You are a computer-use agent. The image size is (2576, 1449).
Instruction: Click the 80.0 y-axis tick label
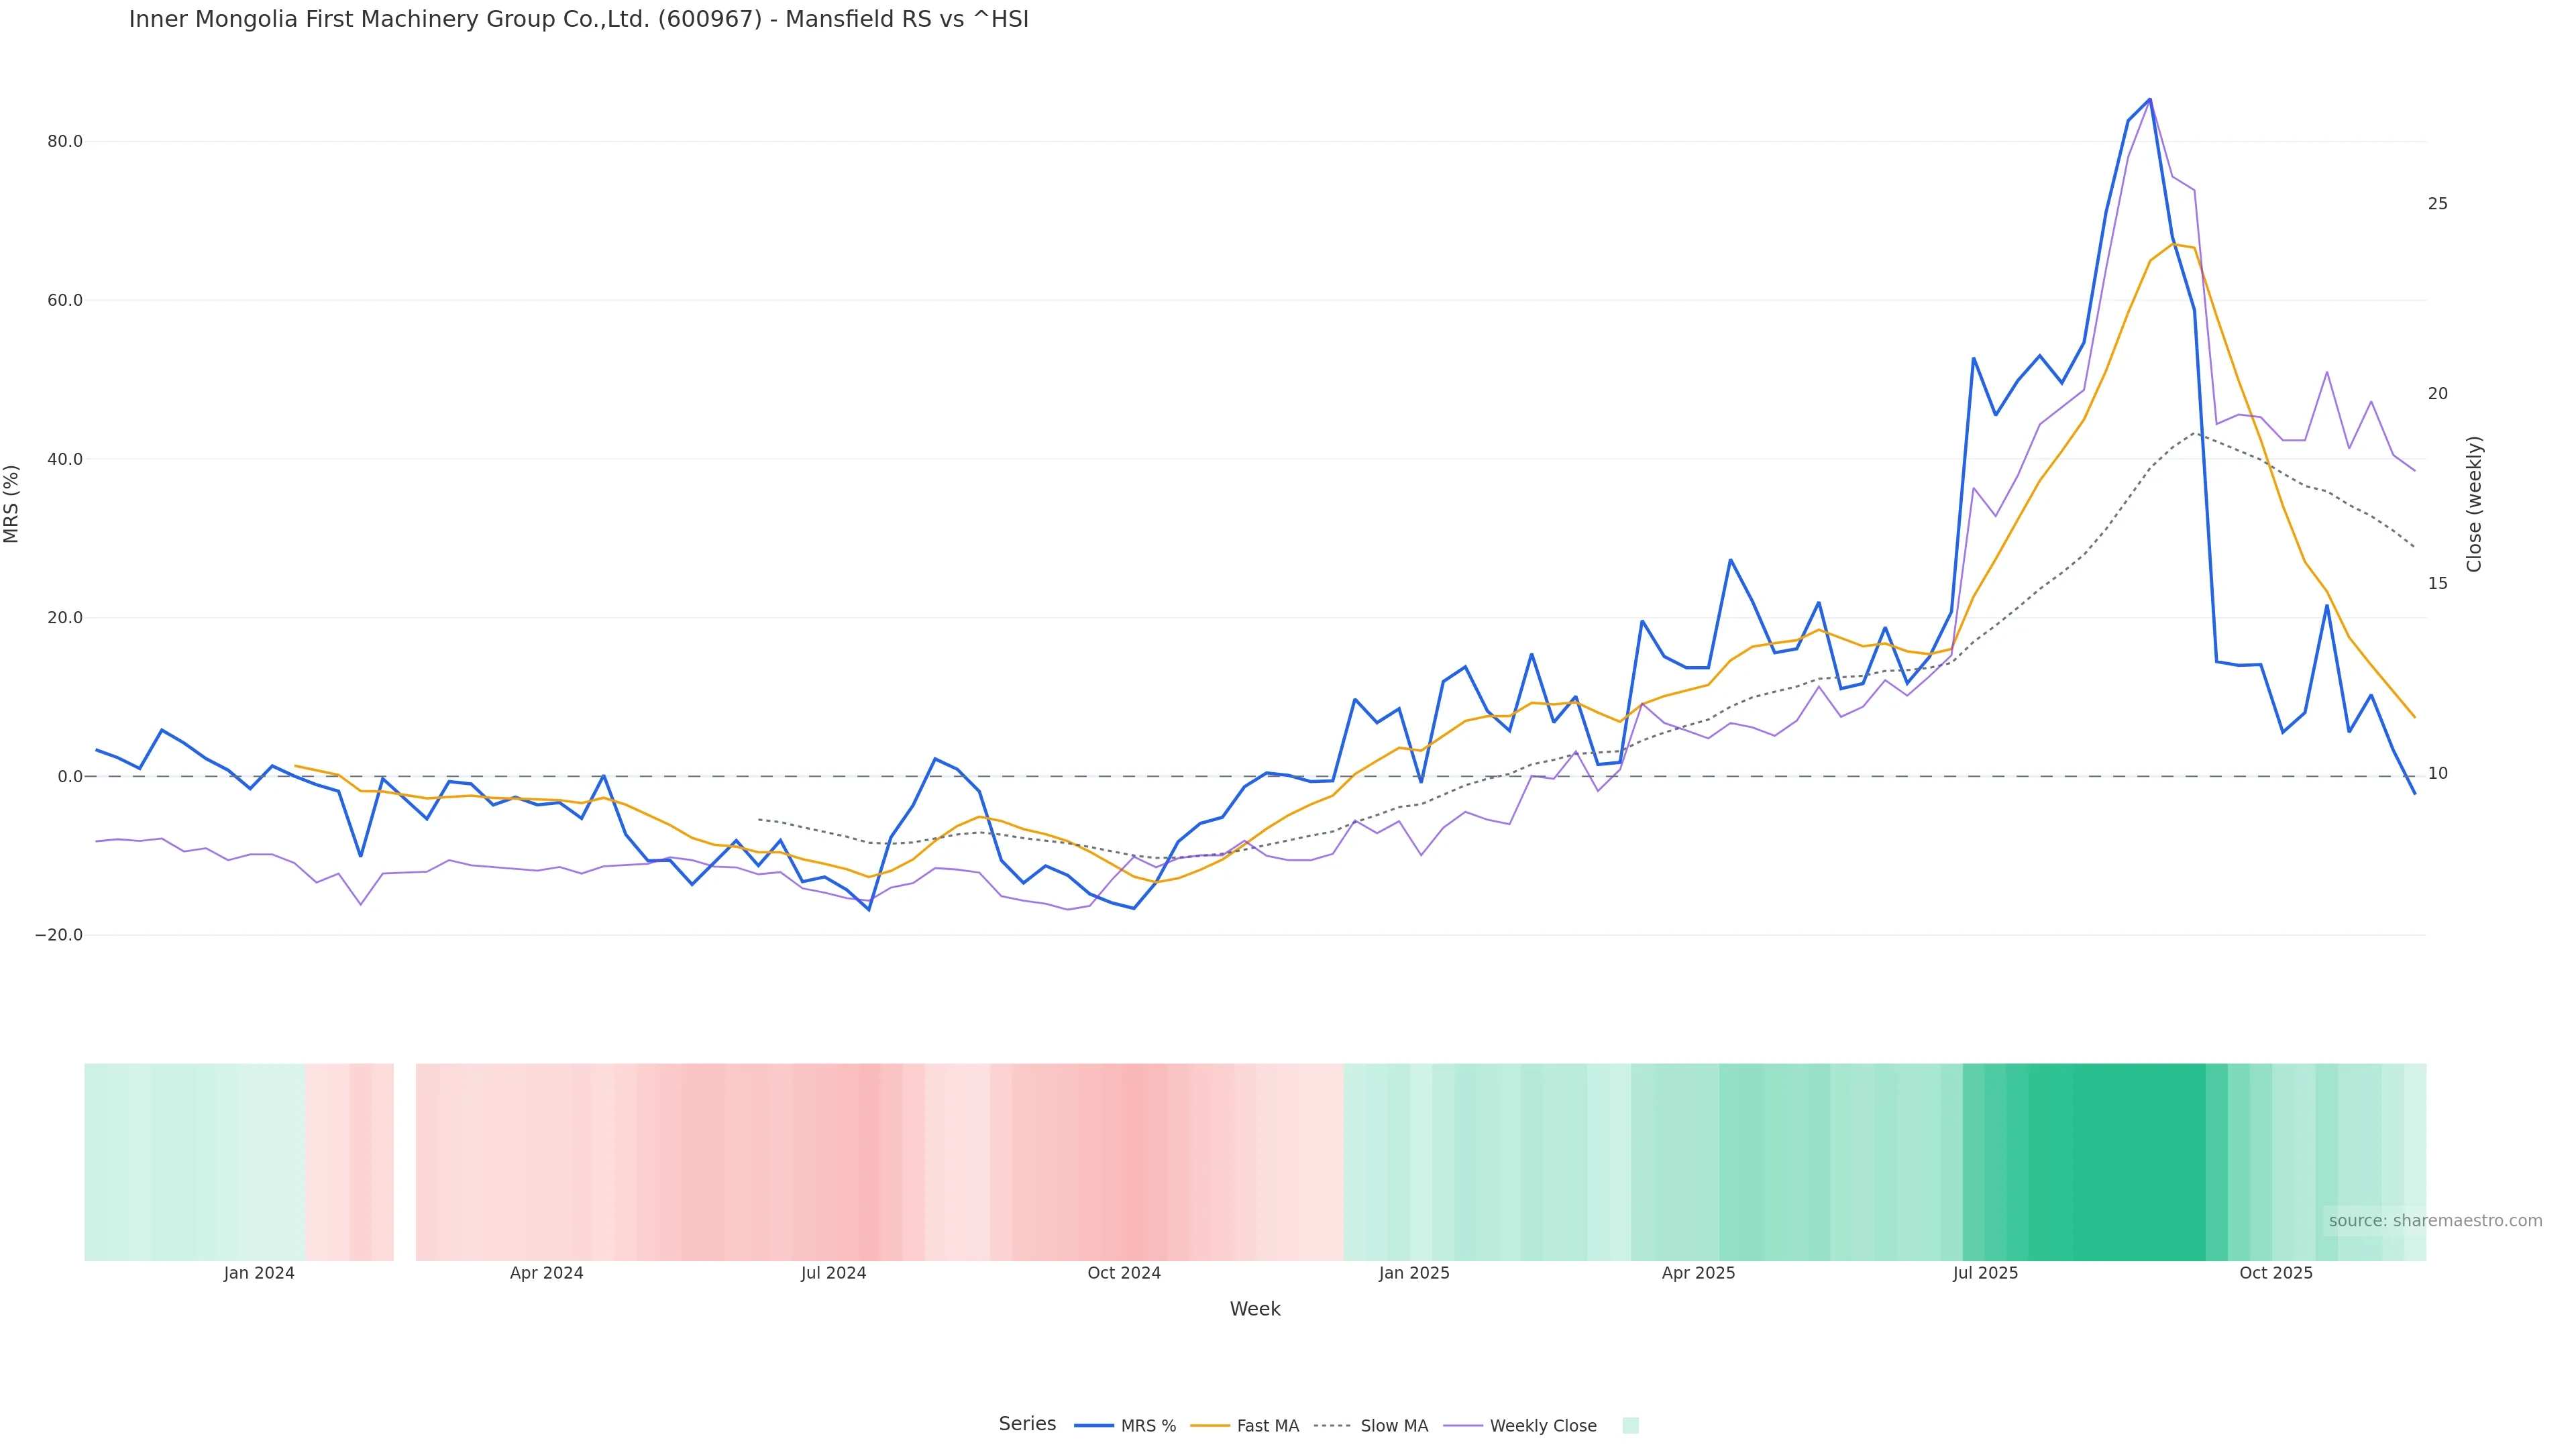coord(65,142)
